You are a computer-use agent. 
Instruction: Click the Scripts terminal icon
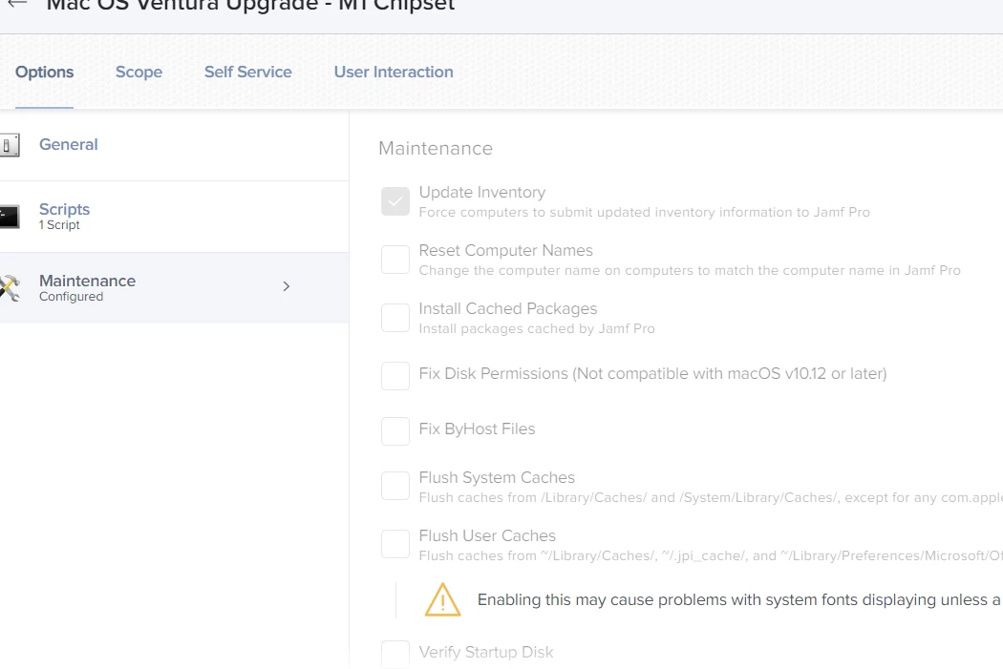10,217
